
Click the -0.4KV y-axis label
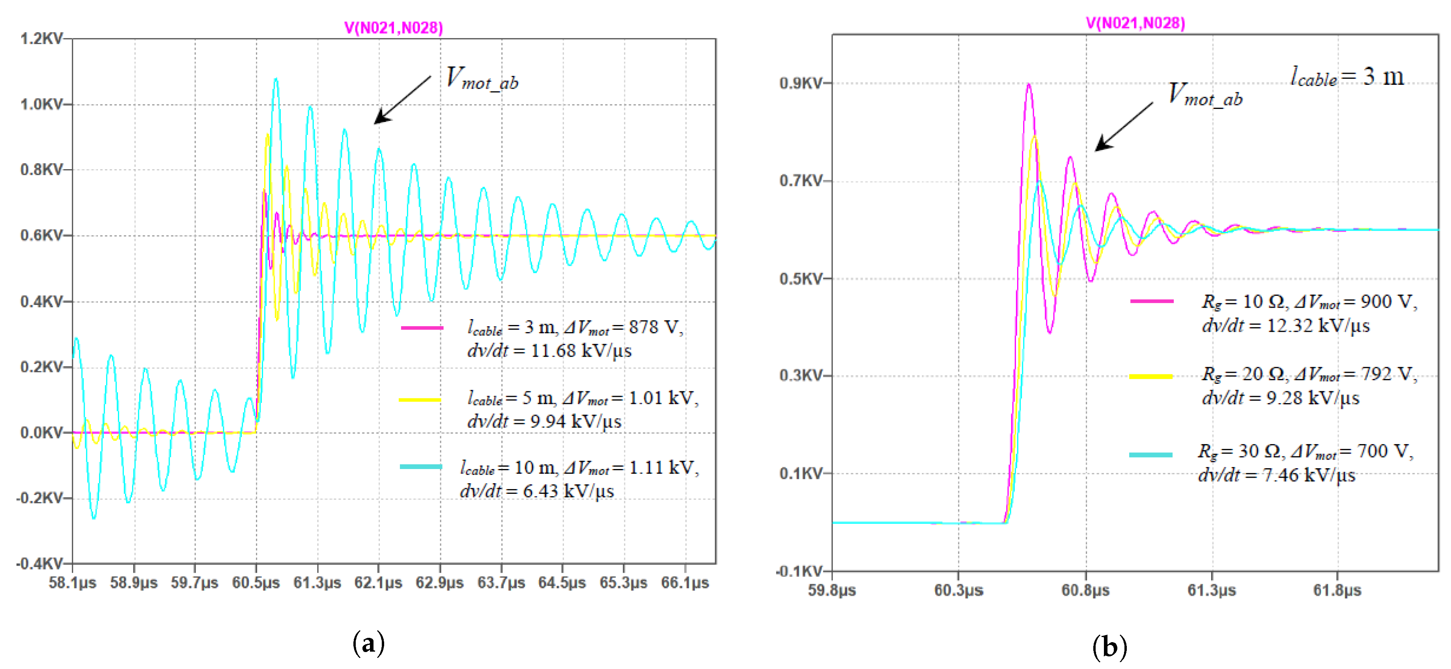tap(39, 564)
